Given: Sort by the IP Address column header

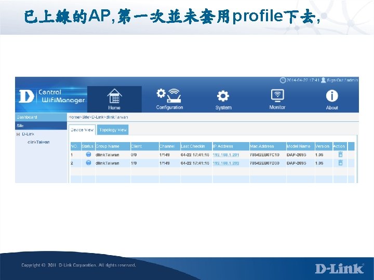Looking at the screenshot, I should click(231, 146).
